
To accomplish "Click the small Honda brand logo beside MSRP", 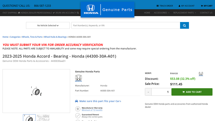I will pos(201,74).
